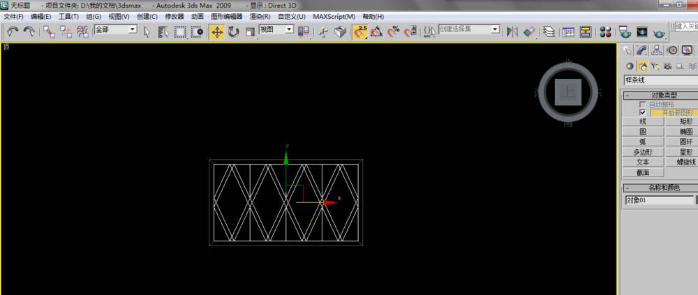Activate the Unlink Selection tool
The image size is (698, 295).
(x=66, y=31)
